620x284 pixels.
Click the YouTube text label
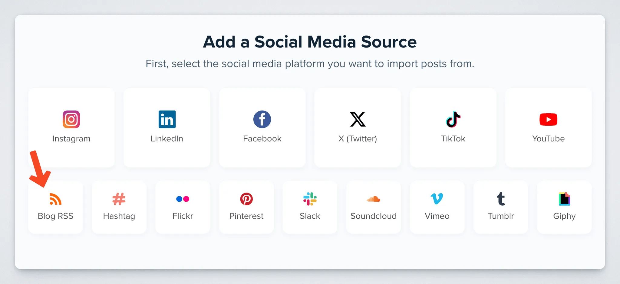pyautogui.click(x=548, y=139)
